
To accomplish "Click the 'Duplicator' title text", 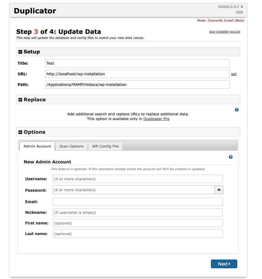I will [x=35, y=11].
